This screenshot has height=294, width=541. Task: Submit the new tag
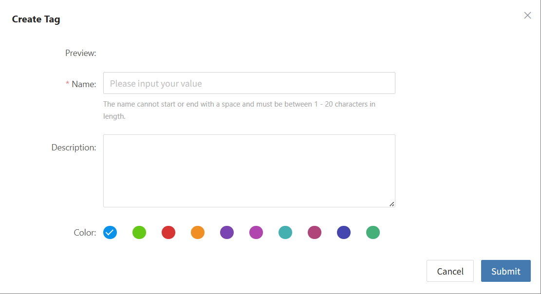[506, 271]
